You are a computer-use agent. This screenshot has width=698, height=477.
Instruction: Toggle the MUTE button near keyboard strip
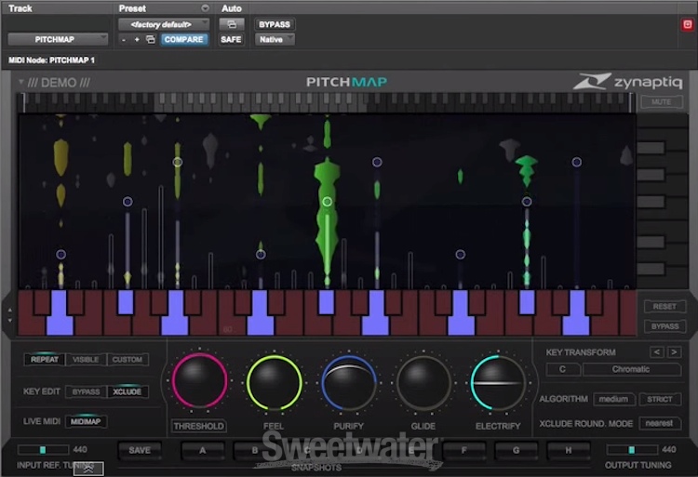pyautogui.click(x=661, y=101)
